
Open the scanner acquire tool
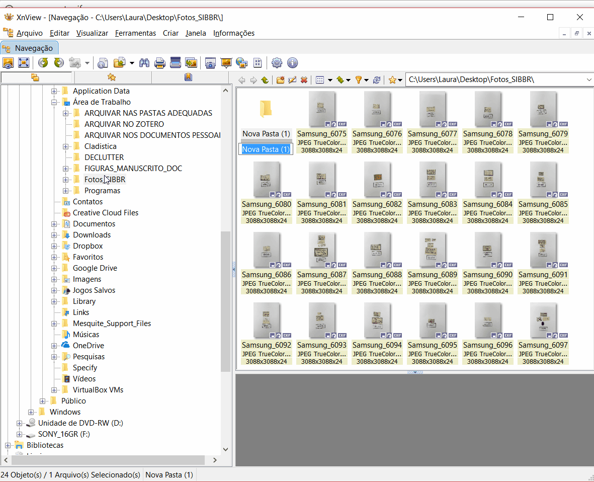[176, 62]
